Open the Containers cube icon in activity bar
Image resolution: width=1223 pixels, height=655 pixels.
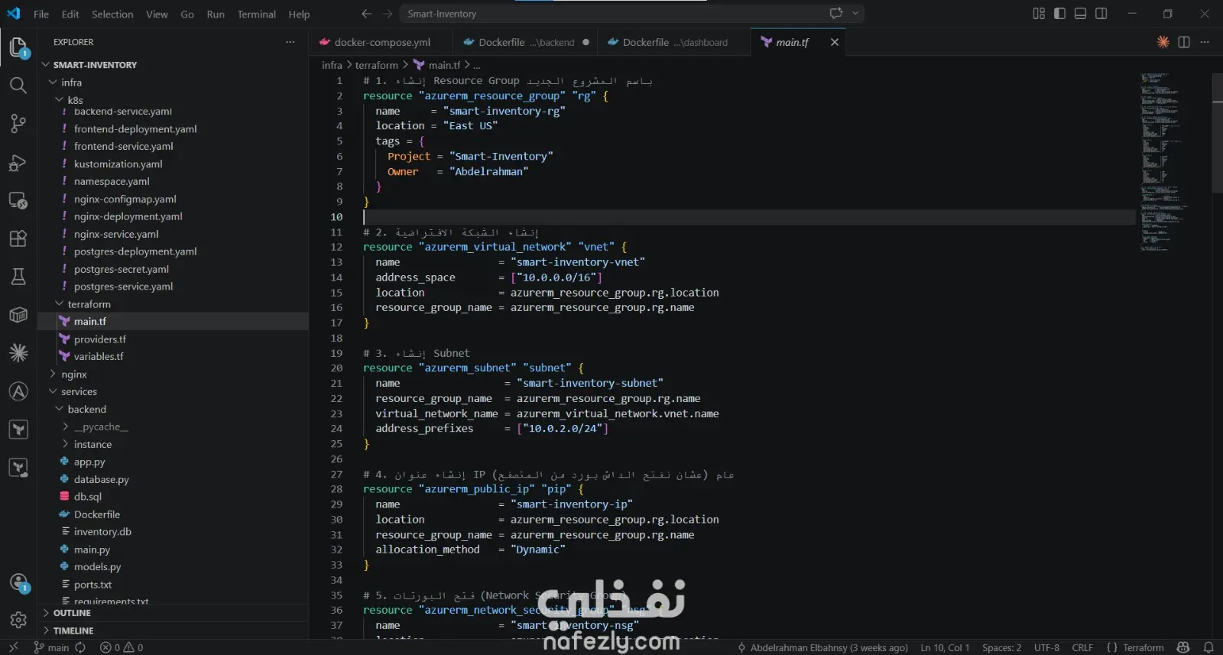(x=18, y=315)
